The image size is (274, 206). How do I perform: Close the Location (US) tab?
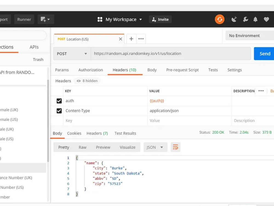[120, 39]
